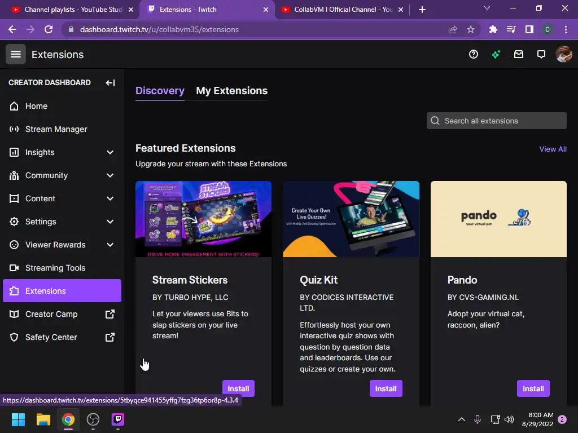Open File Explorer from taskbar
Image resolution: width=578 pixels, height=433 pixels.
pyautogui.click(x=43, y=419)
